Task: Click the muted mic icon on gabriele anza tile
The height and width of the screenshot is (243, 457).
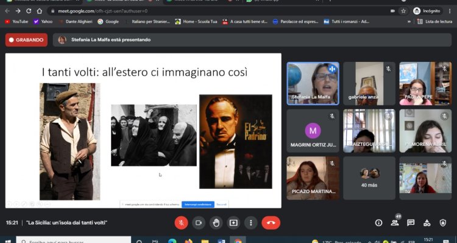Action: [x=388, y=69]
